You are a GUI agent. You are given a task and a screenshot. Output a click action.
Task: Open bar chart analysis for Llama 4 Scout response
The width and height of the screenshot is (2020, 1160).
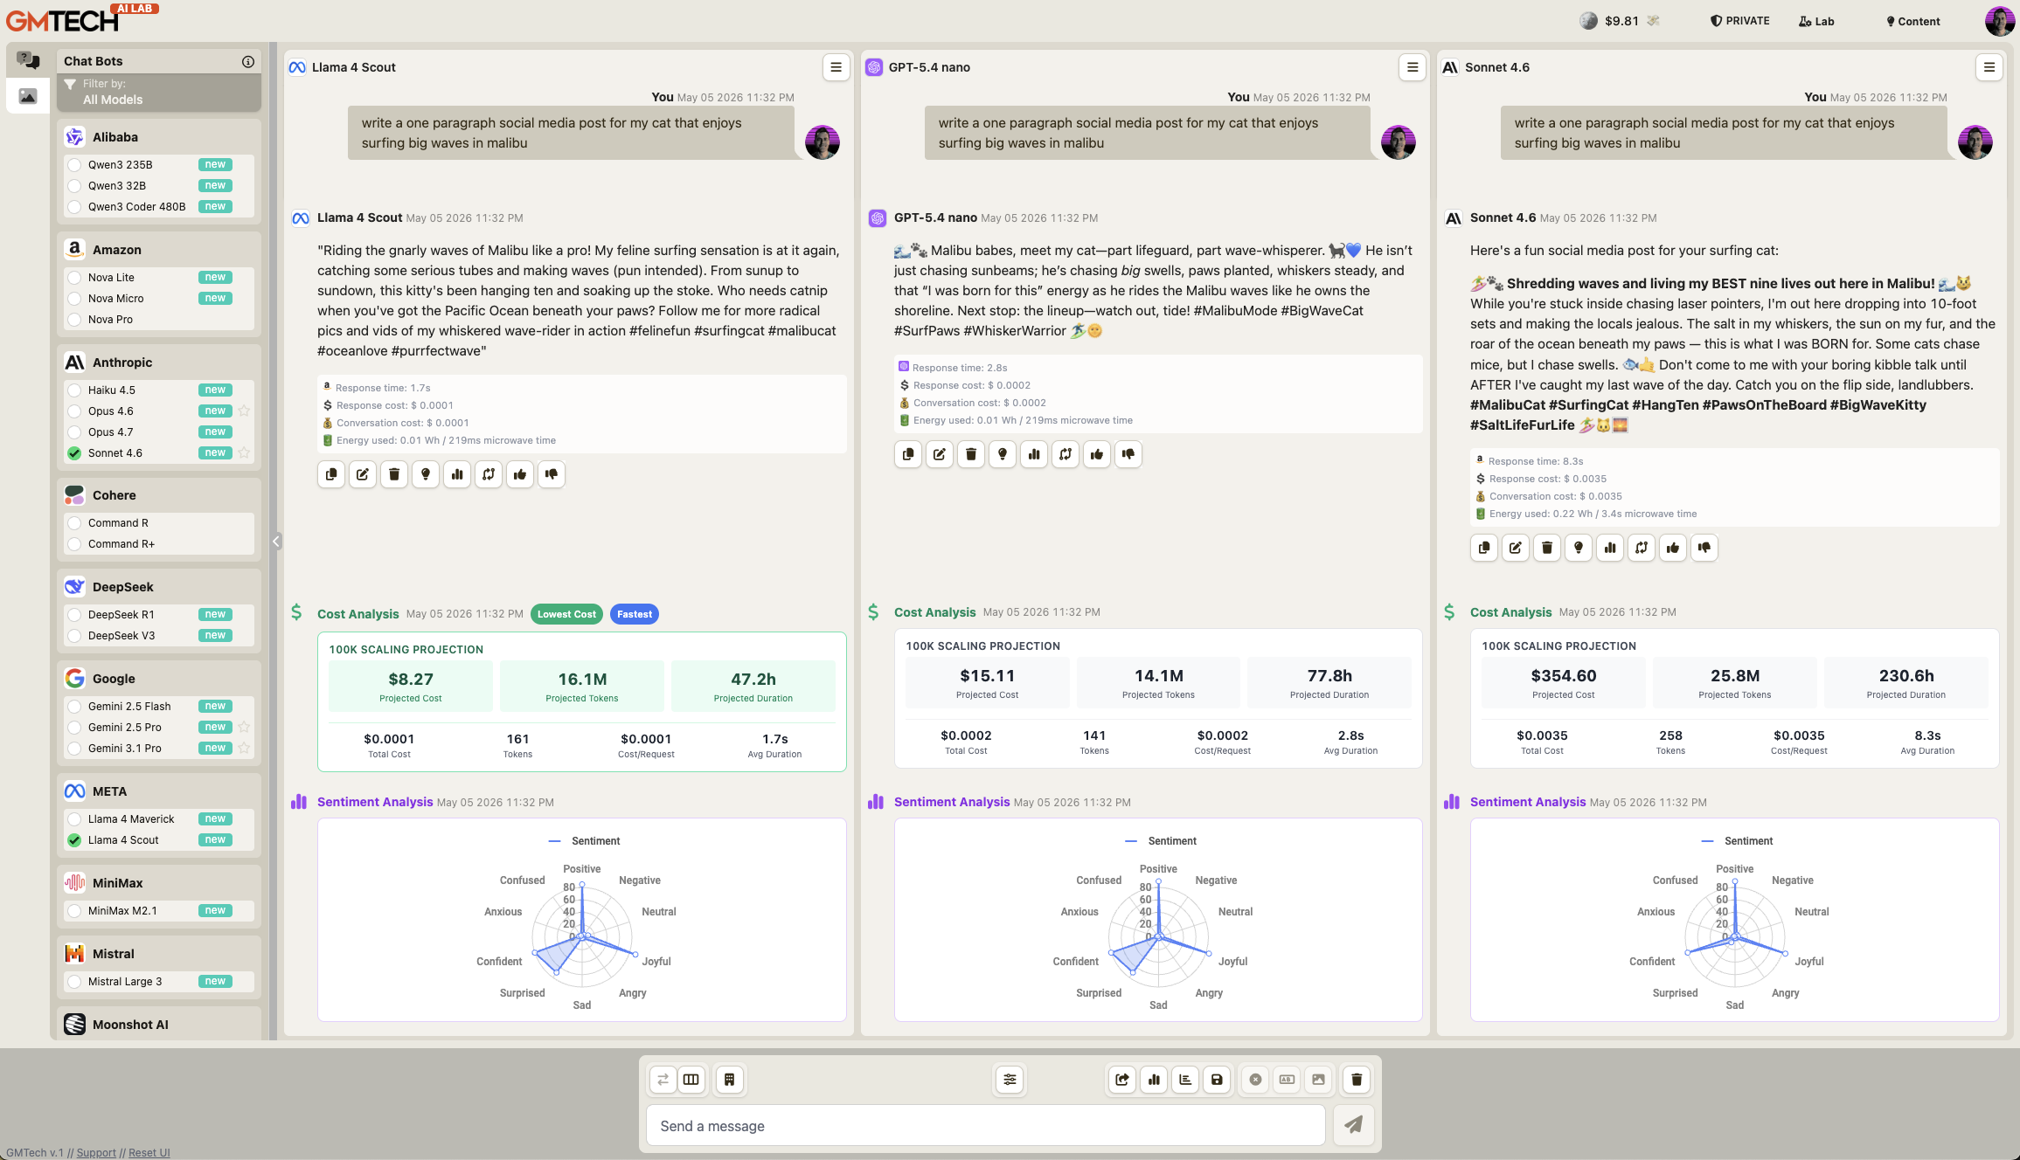[x=457, y=474]
